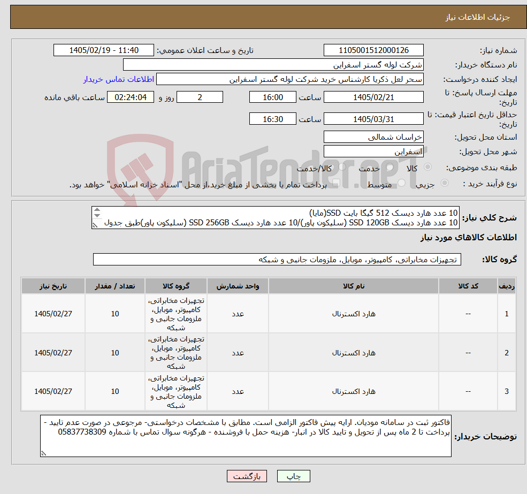This screenshot has width=527, height=494.
Task: Click the province field خراسان شمالی
Action: point(373,137)
